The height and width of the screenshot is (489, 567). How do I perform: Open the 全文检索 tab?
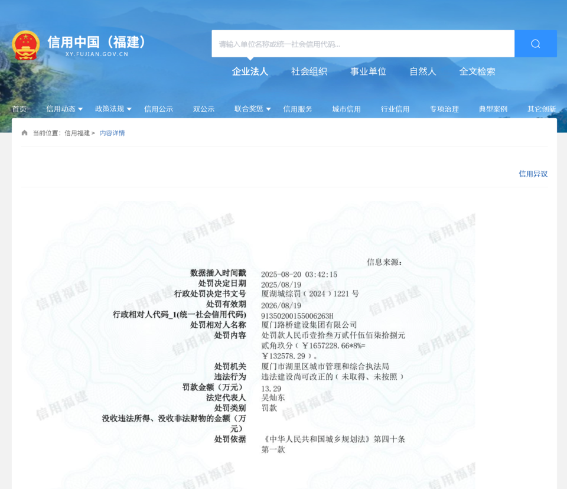coord(477,71)
